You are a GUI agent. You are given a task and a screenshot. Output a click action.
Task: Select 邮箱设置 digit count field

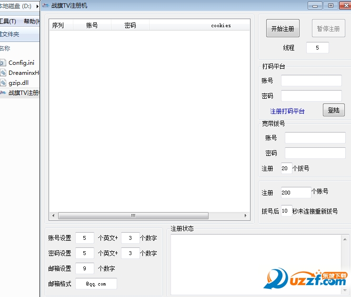tap(85, 268)
